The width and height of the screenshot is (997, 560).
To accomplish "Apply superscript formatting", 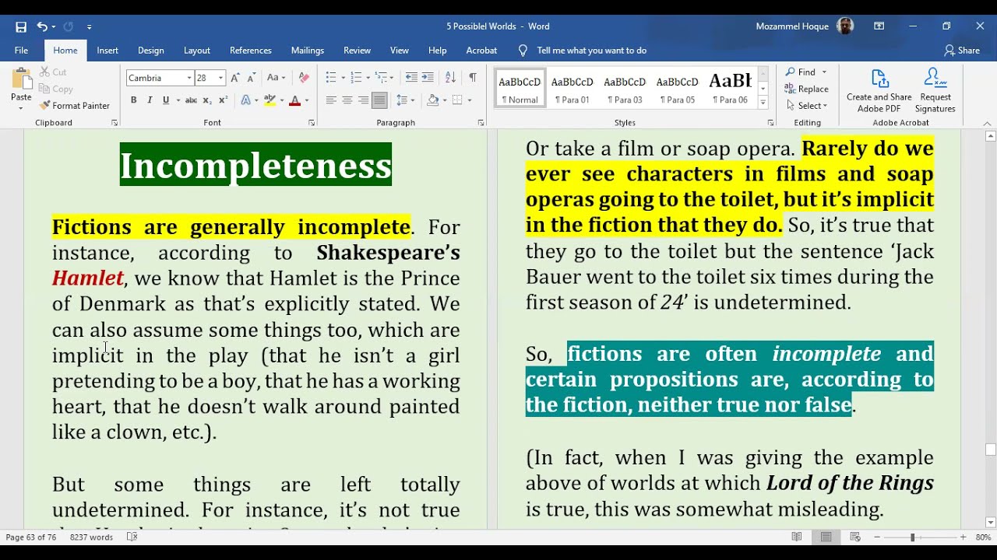I will click(x=223, y=100).
